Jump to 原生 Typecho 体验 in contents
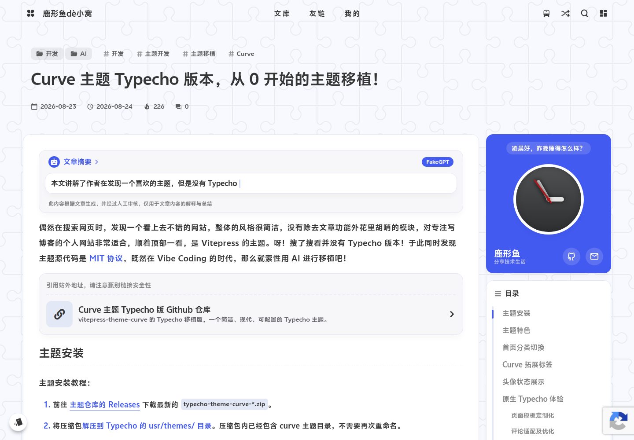634x440 pixels. coord(533,399)
